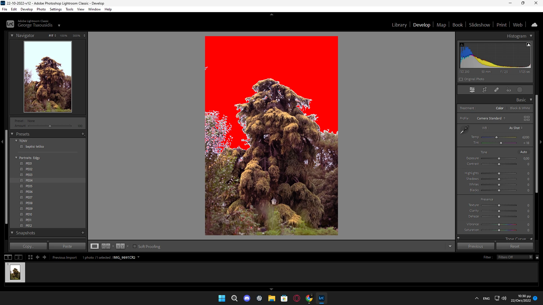
Task: Select the Red Eye Correction tool
Action: click(508, 90)
